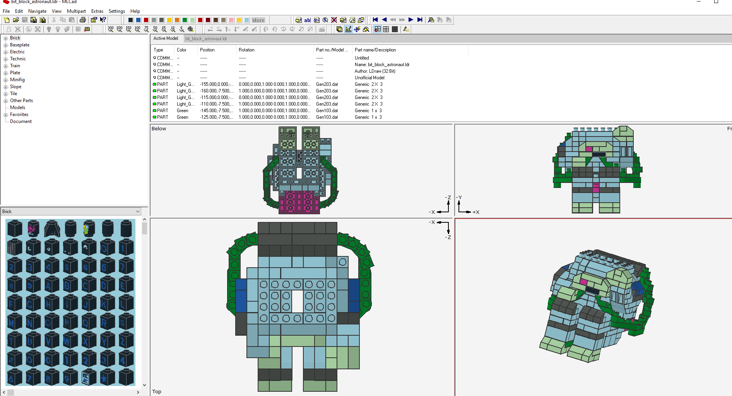Insert a step command
Screen dimensions: 732x396
click(x=316, y=20)
